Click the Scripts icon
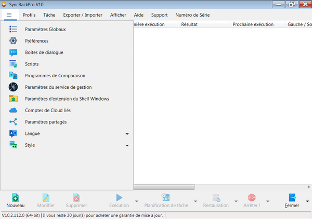 tap(13, 64)
